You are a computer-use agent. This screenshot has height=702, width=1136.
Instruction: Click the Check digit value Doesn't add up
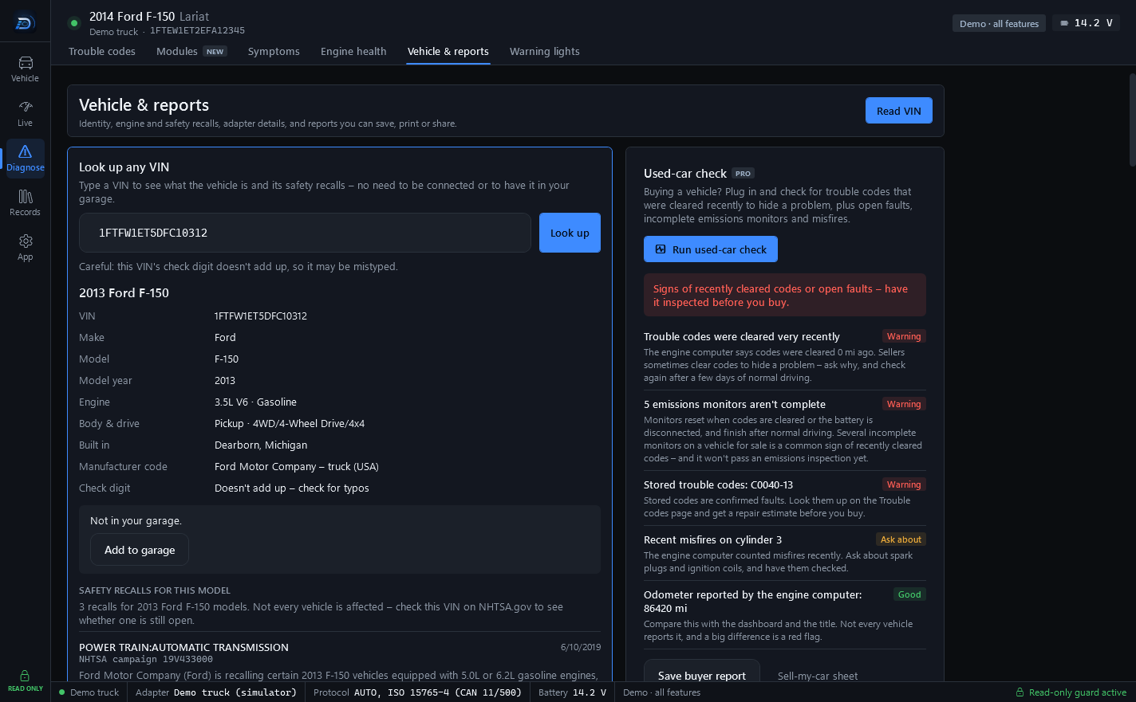click(x=292, y=488)
